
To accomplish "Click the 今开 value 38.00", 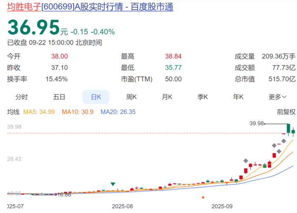I will [x=59, y=56].
